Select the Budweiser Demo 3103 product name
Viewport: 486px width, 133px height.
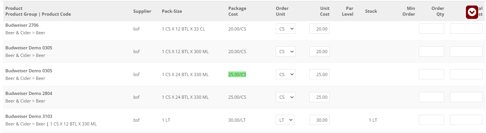(x=29, y=116)
